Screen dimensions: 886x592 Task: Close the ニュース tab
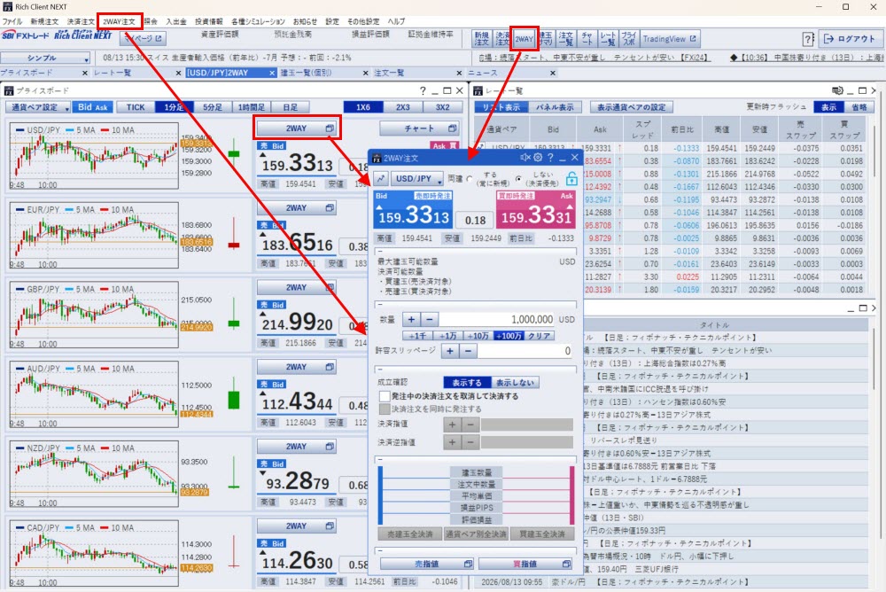553,73
